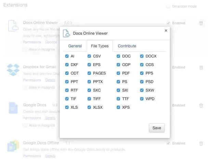Toggle the PPTX checkbox
This screenshot has height=159, width=212.
[x=89, y=82]
